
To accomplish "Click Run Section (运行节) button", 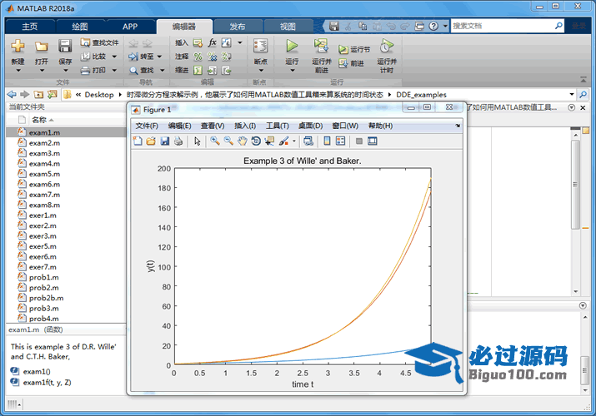I will (x=354, y=49).
